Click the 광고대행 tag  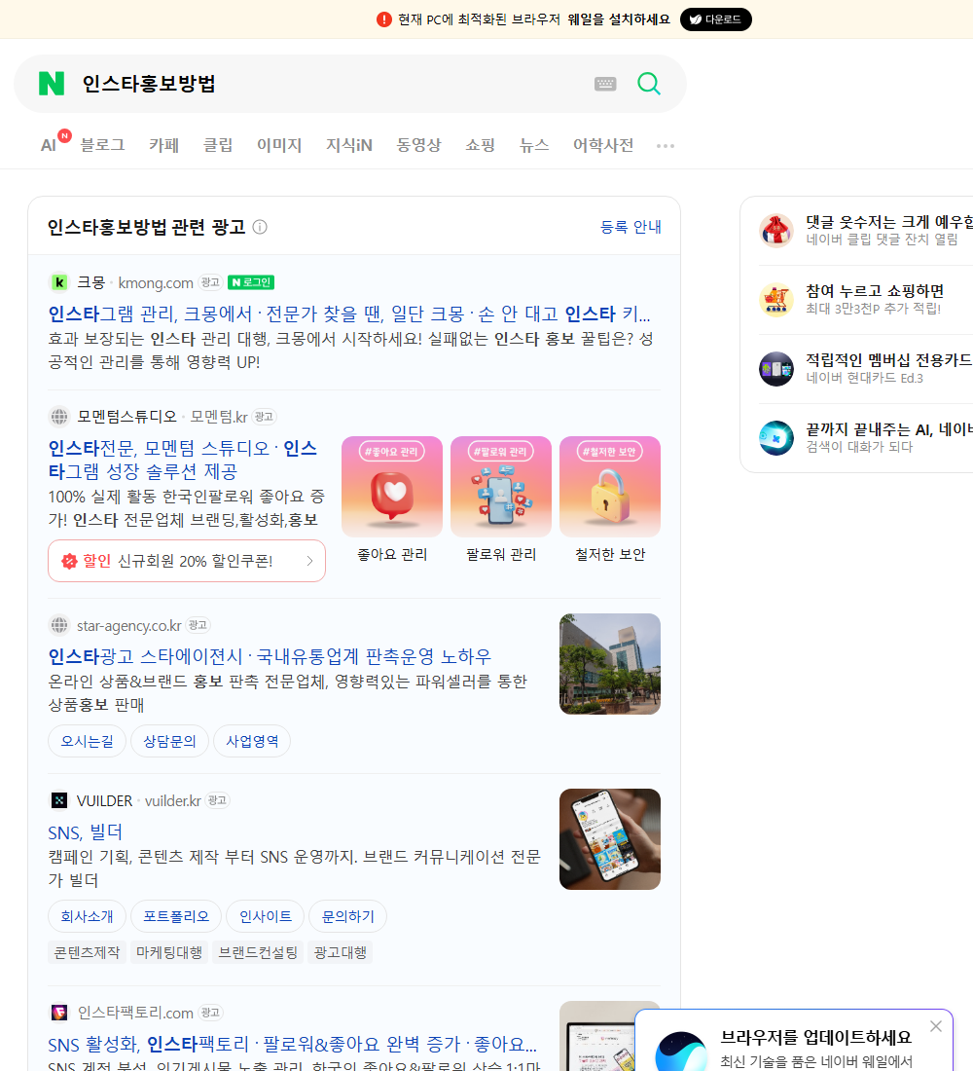[340, 952]
